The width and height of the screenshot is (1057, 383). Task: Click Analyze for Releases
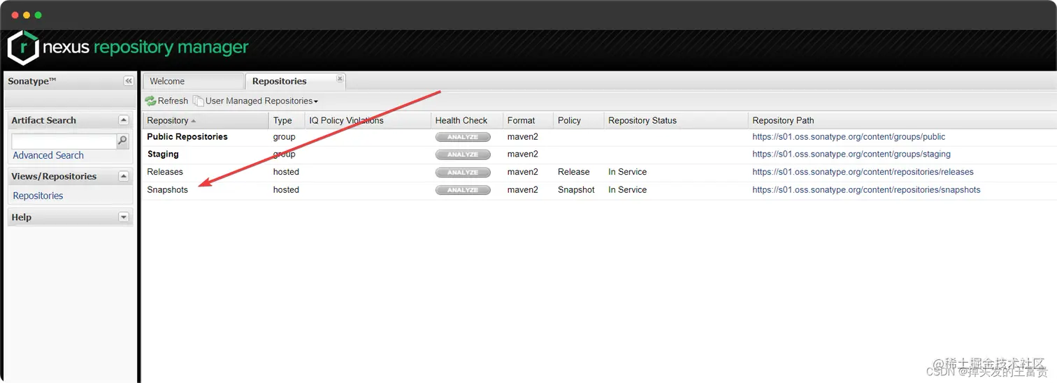(x=463, y=172)
